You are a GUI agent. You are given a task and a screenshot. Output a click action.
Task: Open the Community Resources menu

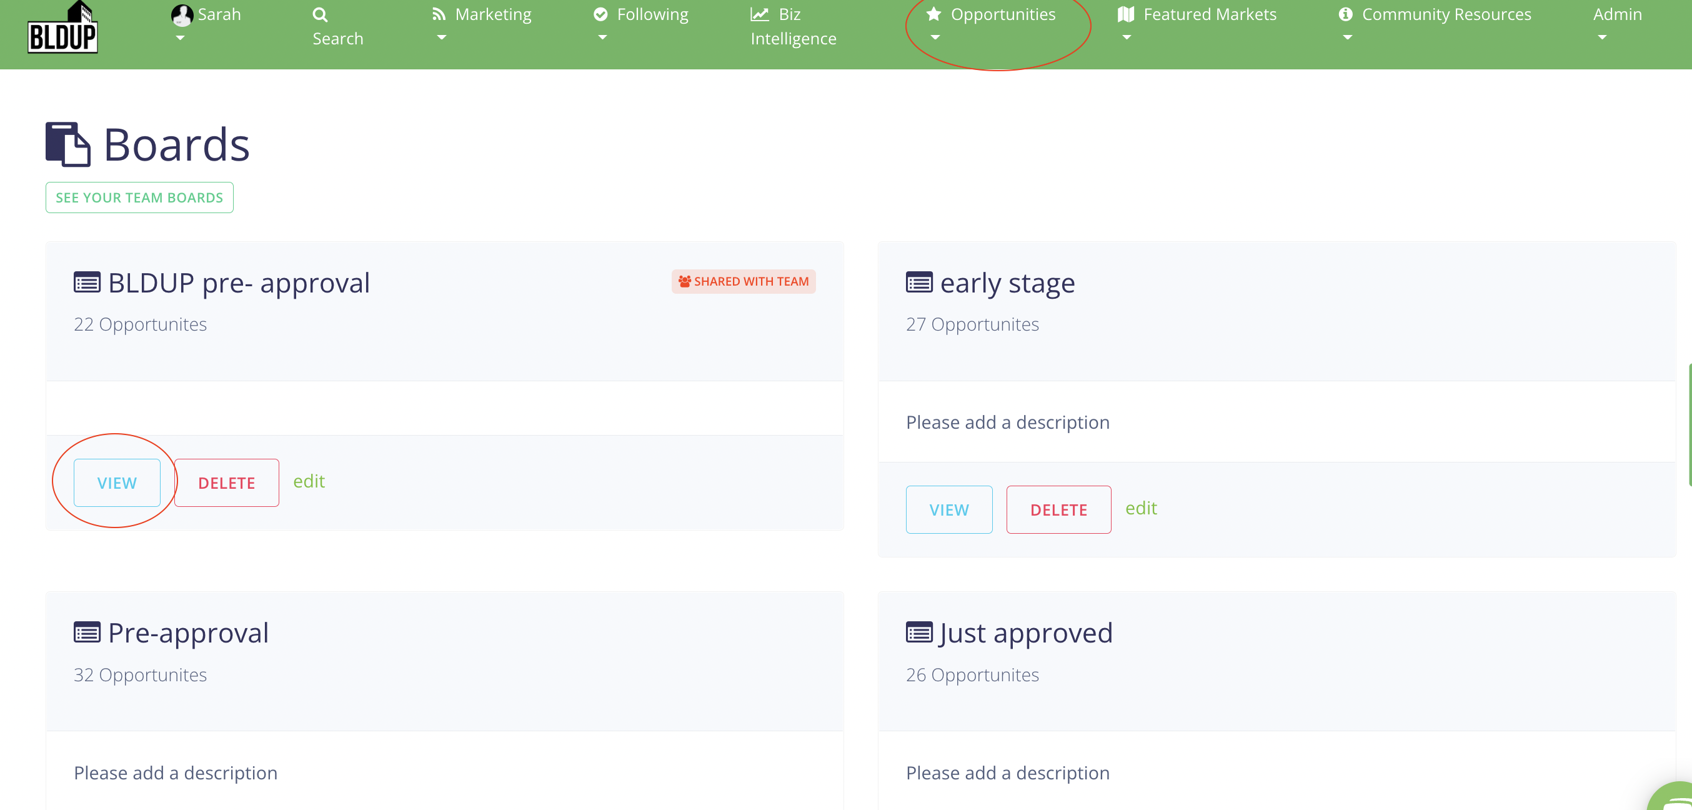click(x=1446, y=14)
